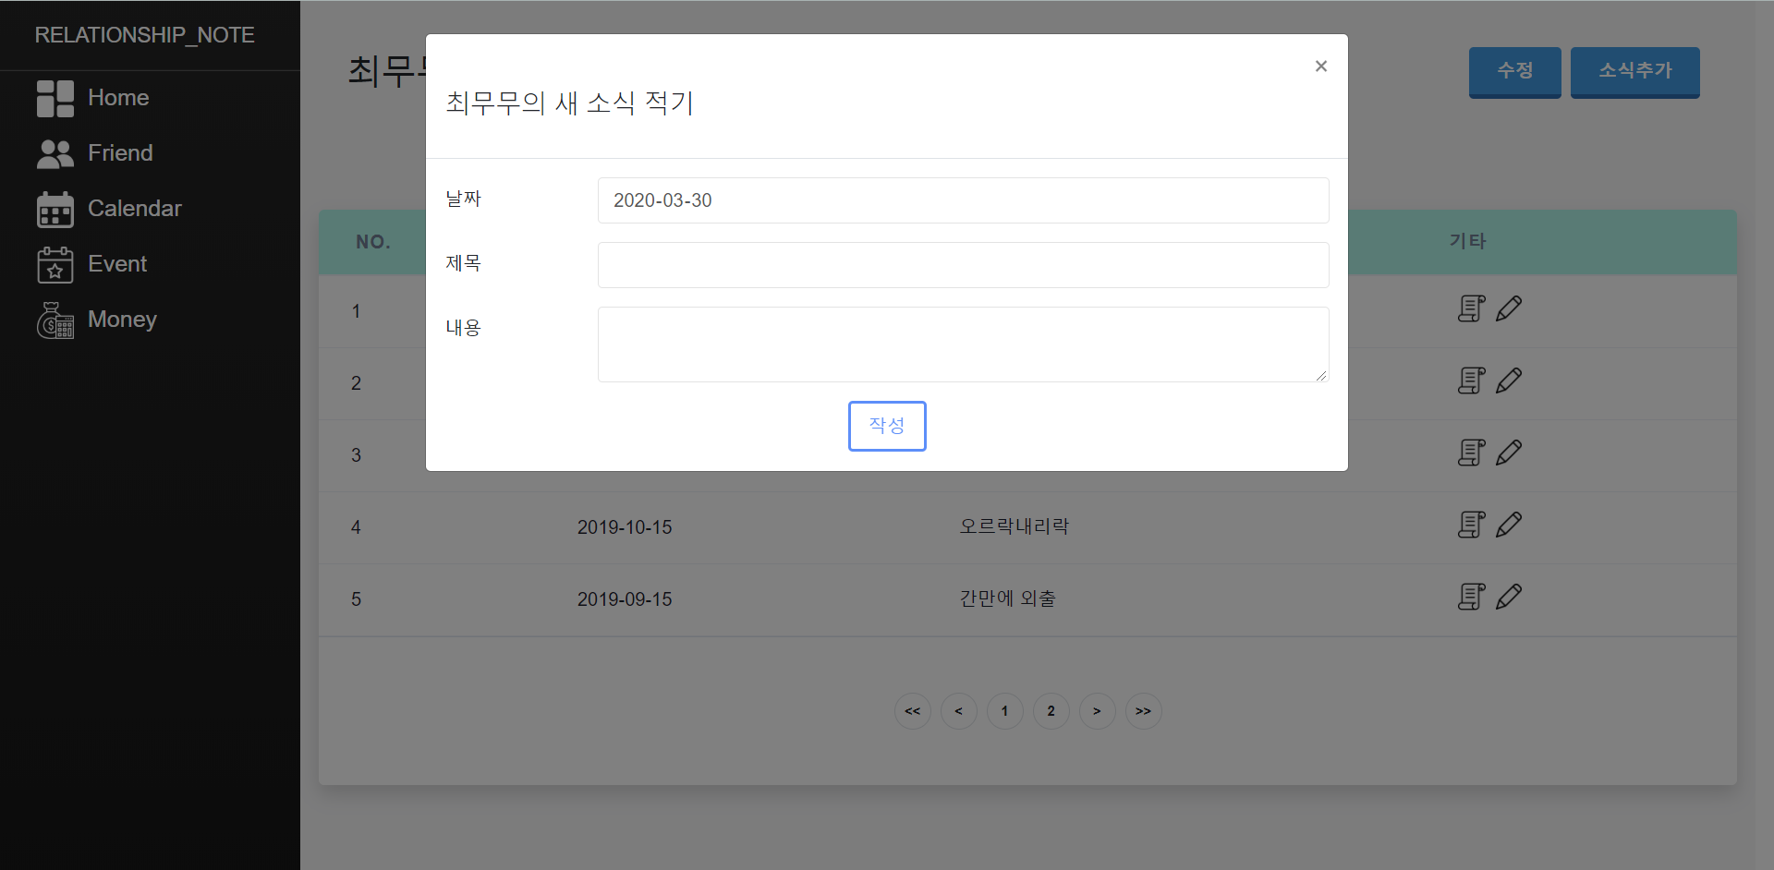Viewport: 1774px width, 870px height.
Task: Click the scroll icon on the first row
Action: (x=1471, y=308)
